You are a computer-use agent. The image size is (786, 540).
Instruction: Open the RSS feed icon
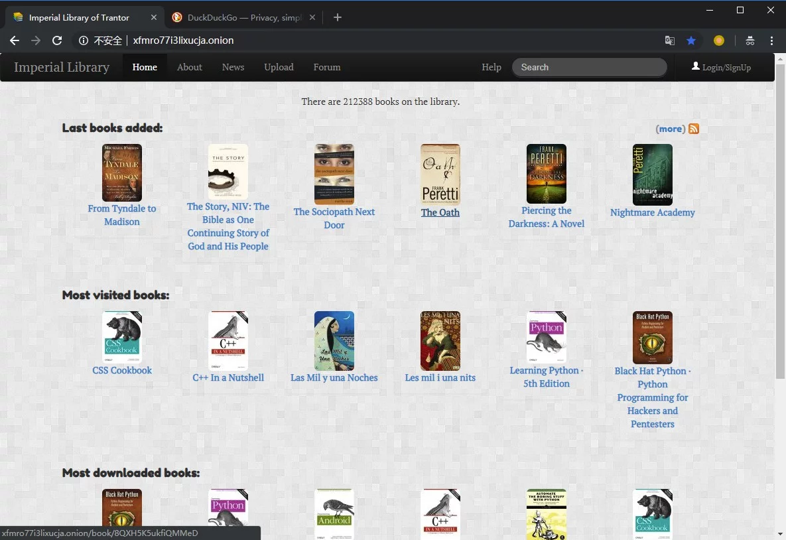coord(694,129)
